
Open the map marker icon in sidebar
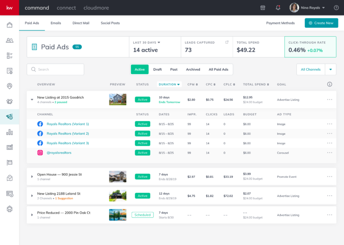[x=9, y=178]
